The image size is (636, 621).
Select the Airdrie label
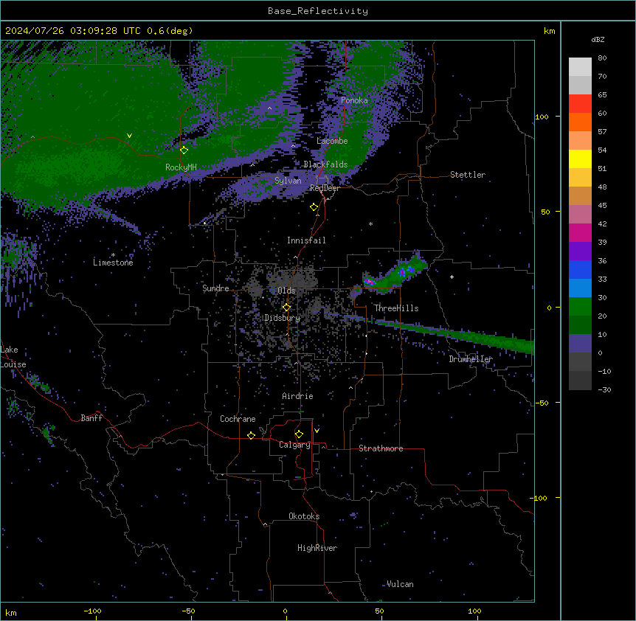click(298, 396)
